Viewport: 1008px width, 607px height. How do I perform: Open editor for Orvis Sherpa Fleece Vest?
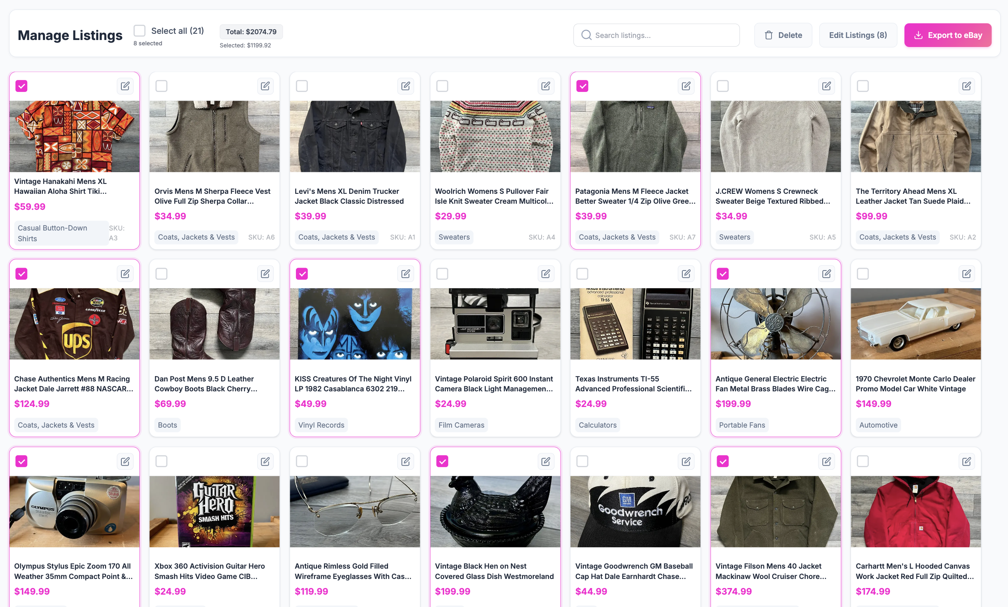click(265, 86)
